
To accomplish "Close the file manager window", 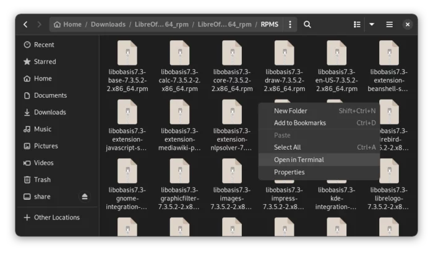I will click(x=408, y=25).
